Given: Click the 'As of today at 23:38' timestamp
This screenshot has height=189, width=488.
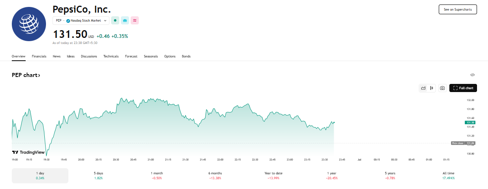Looking at the screenshot, I should (x=75, y=43).
